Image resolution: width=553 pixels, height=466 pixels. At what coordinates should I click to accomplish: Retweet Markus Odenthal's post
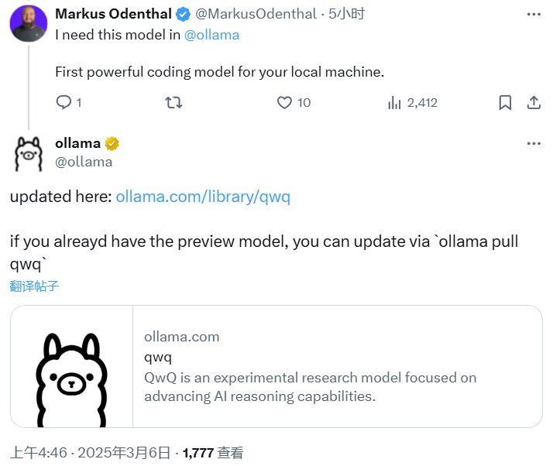tap(173, 103)
